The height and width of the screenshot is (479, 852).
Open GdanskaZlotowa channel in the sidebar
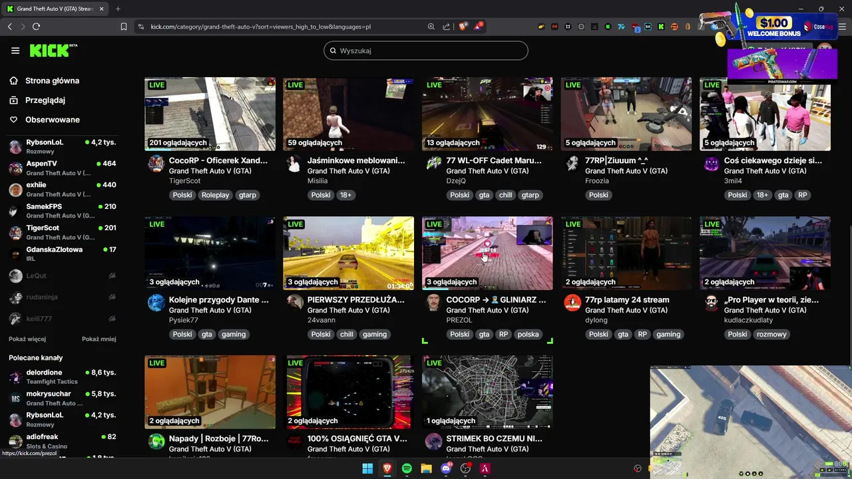click(x=62, y=253)
